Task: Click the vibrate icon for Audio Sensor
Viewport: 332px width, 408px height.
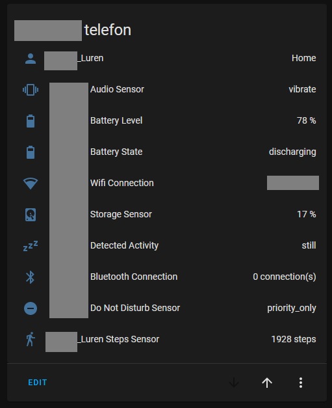Action: 31,90
